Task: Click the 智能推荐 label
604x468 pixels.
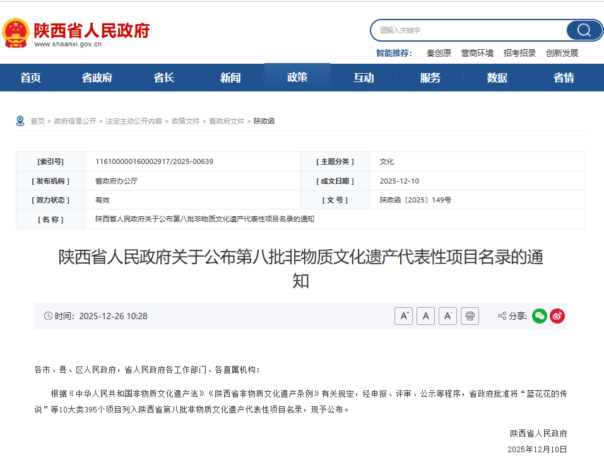Action: [394, 53]
